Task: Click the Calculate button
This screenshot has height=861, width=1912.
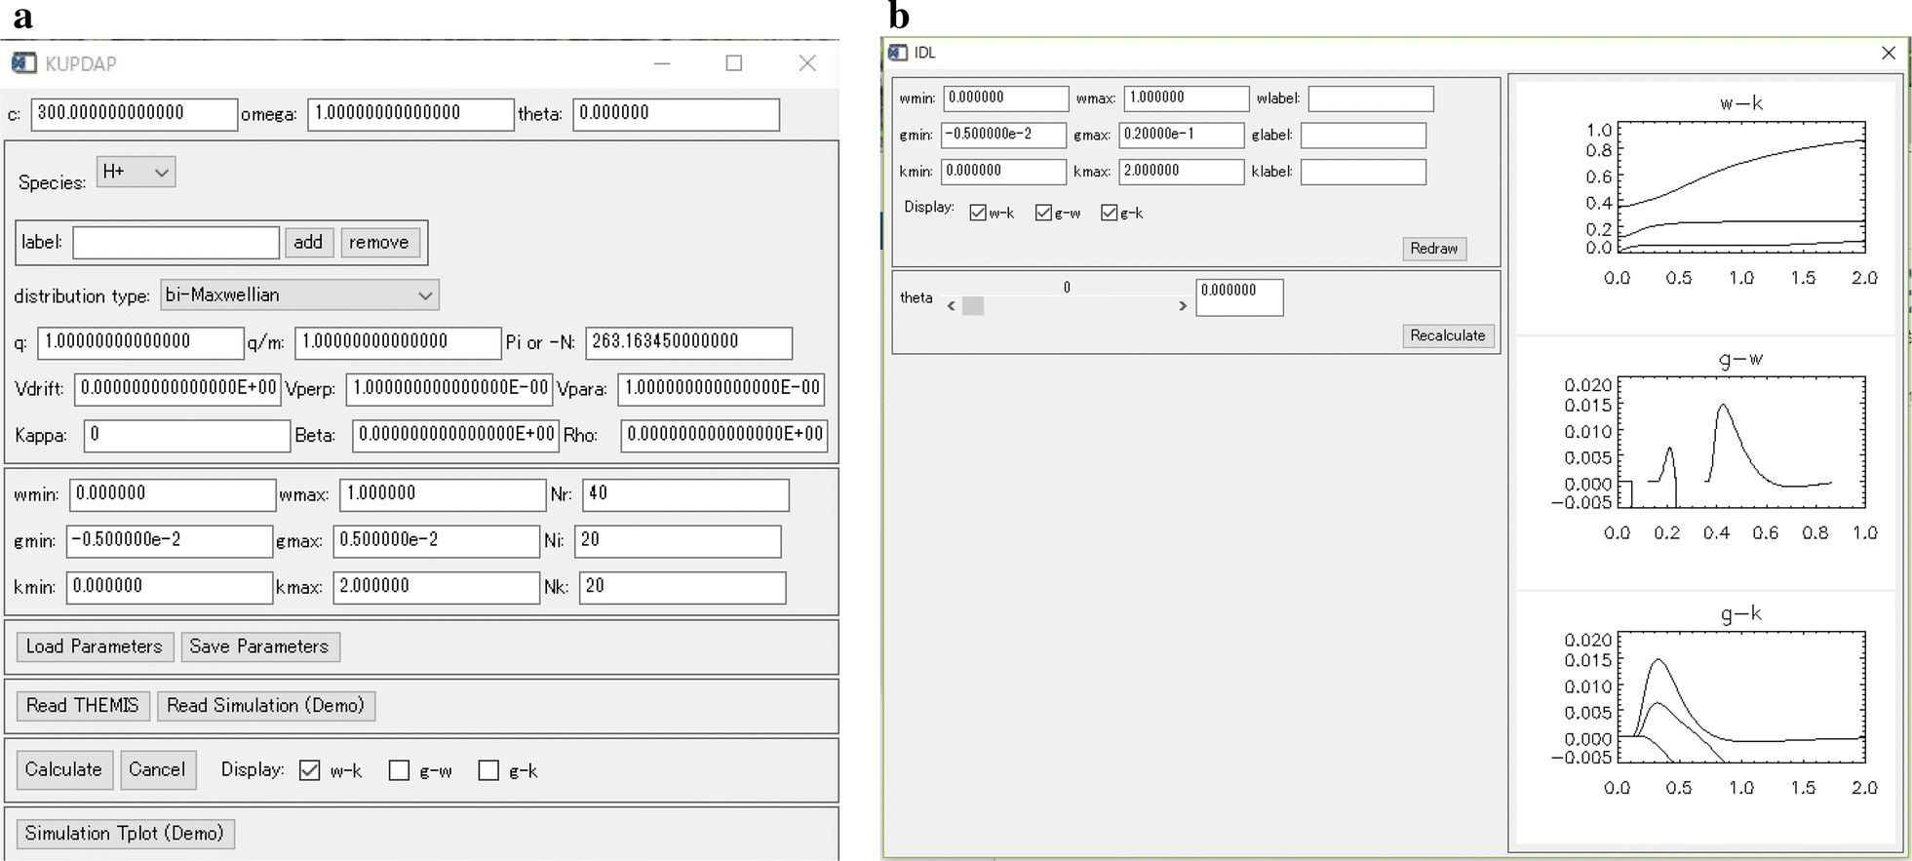Action: pos(64,769)
